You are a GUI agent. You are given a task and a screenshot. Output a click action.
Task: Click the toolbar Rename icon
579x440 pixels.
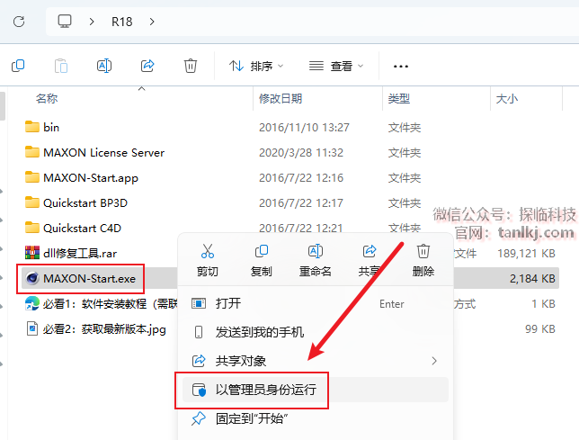pos(104,66)
